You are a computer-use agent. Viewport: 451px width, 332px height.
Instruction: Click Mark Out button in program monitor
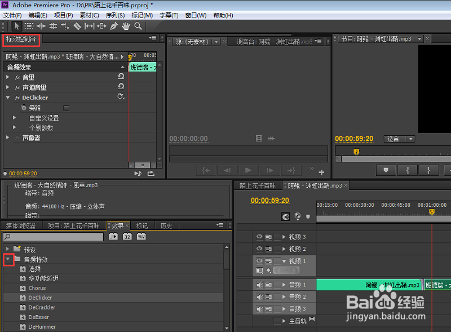tap(428, 170)
